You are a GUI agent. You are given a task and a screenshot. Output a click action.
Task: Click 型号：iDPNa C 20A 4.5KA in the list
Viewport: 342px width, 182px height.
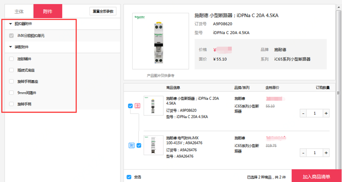pos(187,117)
